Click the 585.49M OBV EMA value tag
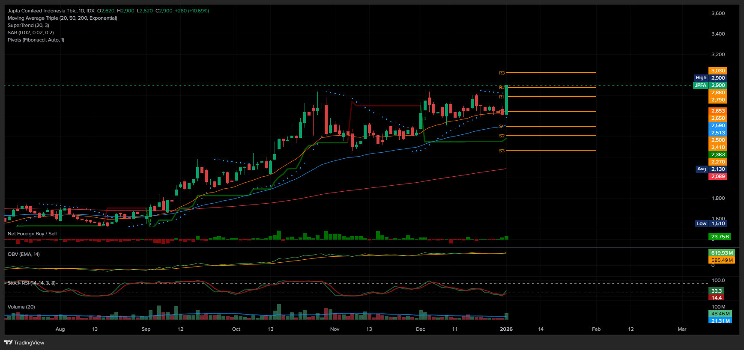This screenshot has height=350, width=744. click(x=722, y=260)
